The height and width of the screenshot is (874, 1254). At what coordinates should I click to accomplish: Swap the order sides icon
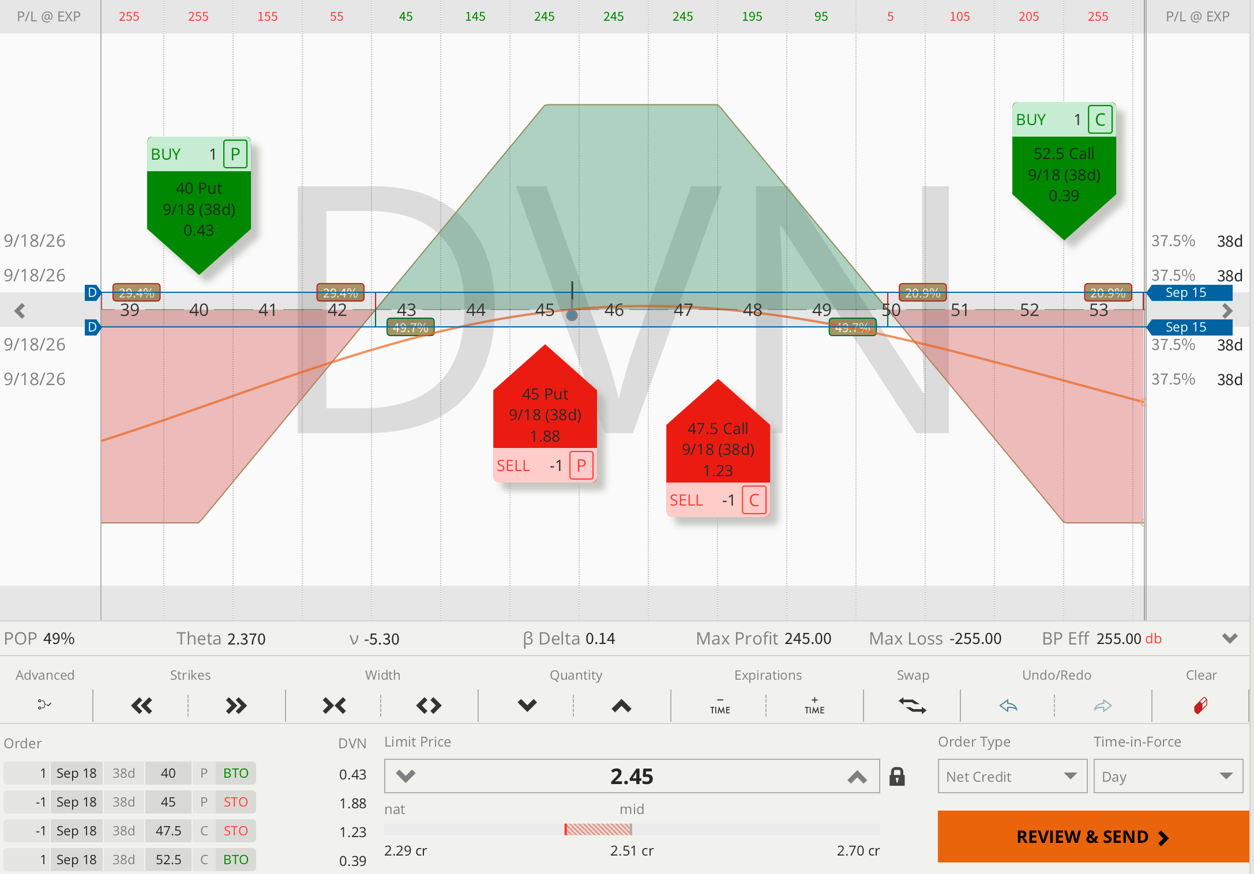pyautogui.click(x=913, y=706)
